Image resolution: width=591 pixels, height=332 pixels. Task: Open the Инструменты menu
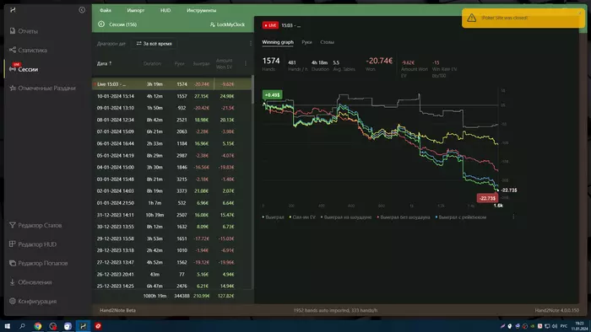pyautogui.click(x=201, y=10)
